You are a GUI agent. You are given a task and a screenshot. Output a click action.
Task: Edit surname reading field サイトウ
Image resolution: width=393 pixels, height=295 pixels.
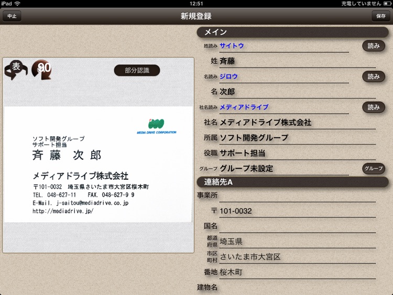284,46
